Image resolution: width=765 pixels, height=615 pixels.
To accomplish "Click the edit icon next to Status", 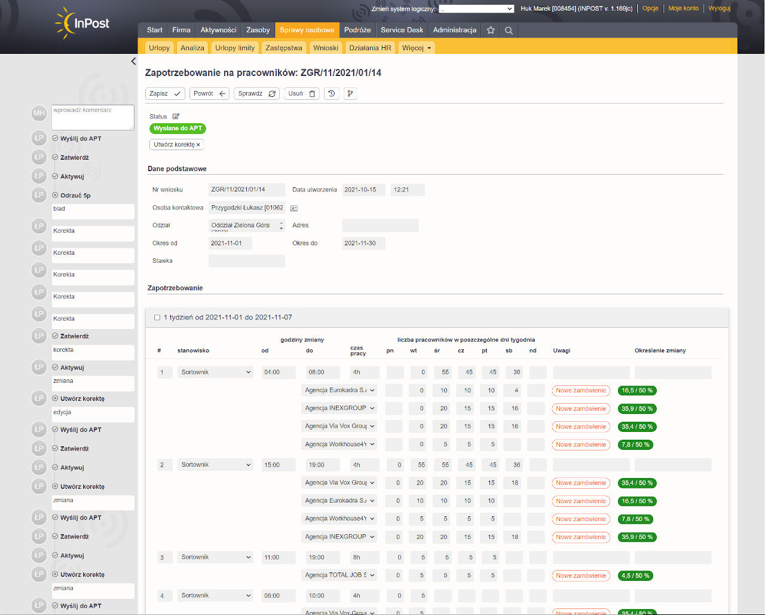I will [x=176, y=117].
